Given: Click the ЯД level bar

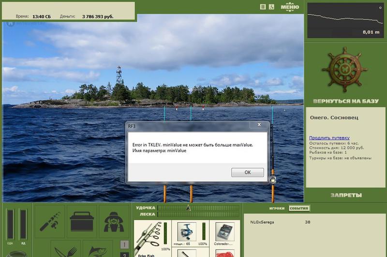Looking at the screenshot, I should 23,224.
